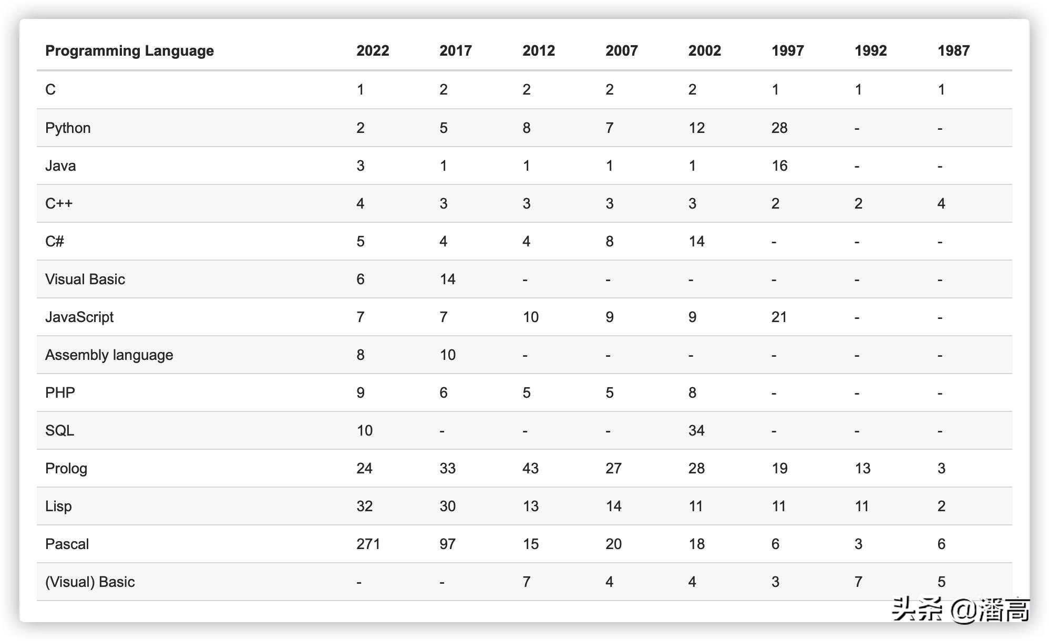
Task: Click the 1987 column header
Action: click(x=953, y=51)
